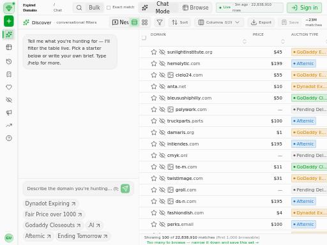Select the Bulk search option
Screen dimensions: 327x245
click(95, 8)
